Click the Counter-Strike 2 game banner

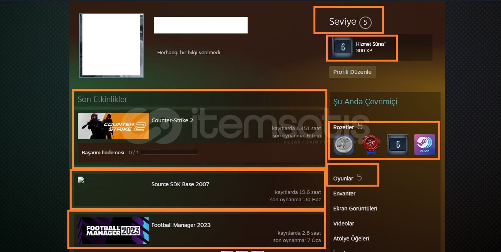(113, 126)
